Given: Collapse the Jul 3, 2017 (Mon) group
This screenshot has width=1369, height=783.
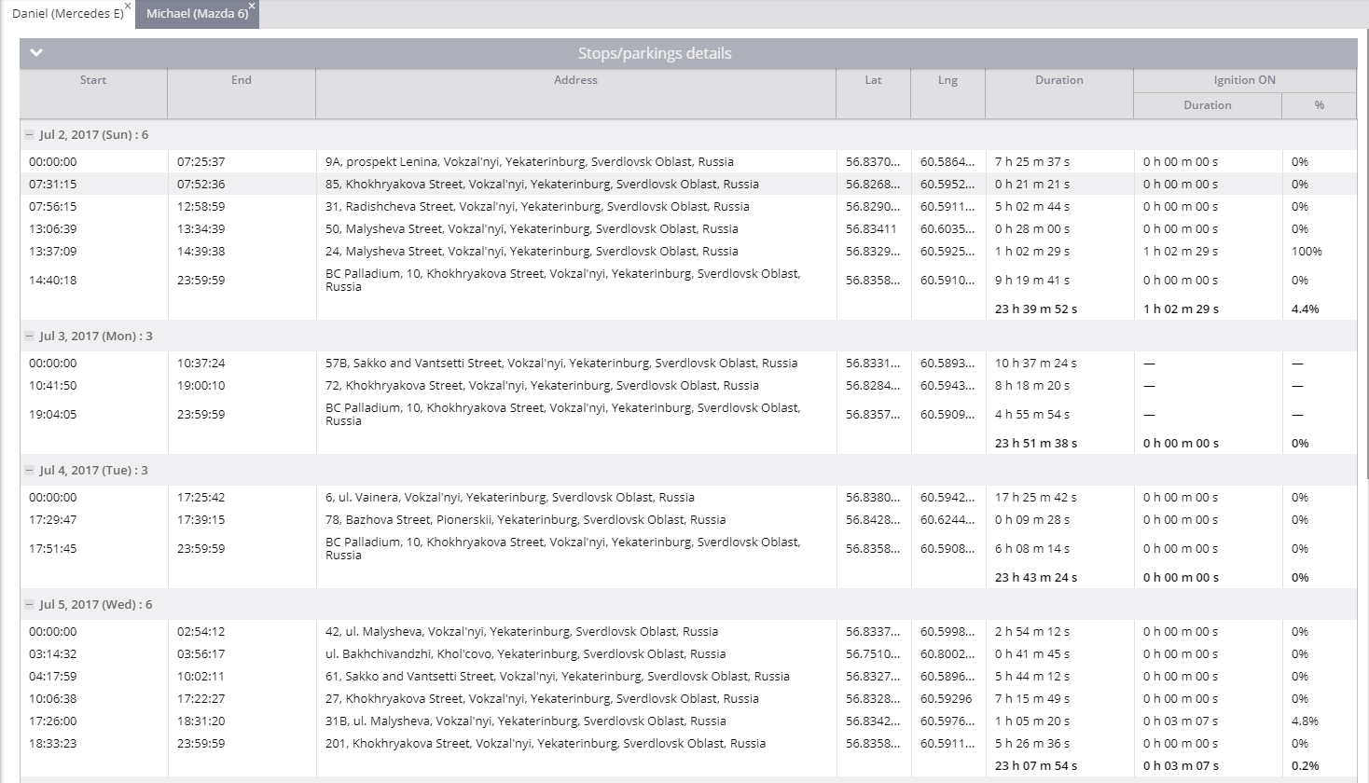Looking at the screenshot, I should (x=30, y=337).
